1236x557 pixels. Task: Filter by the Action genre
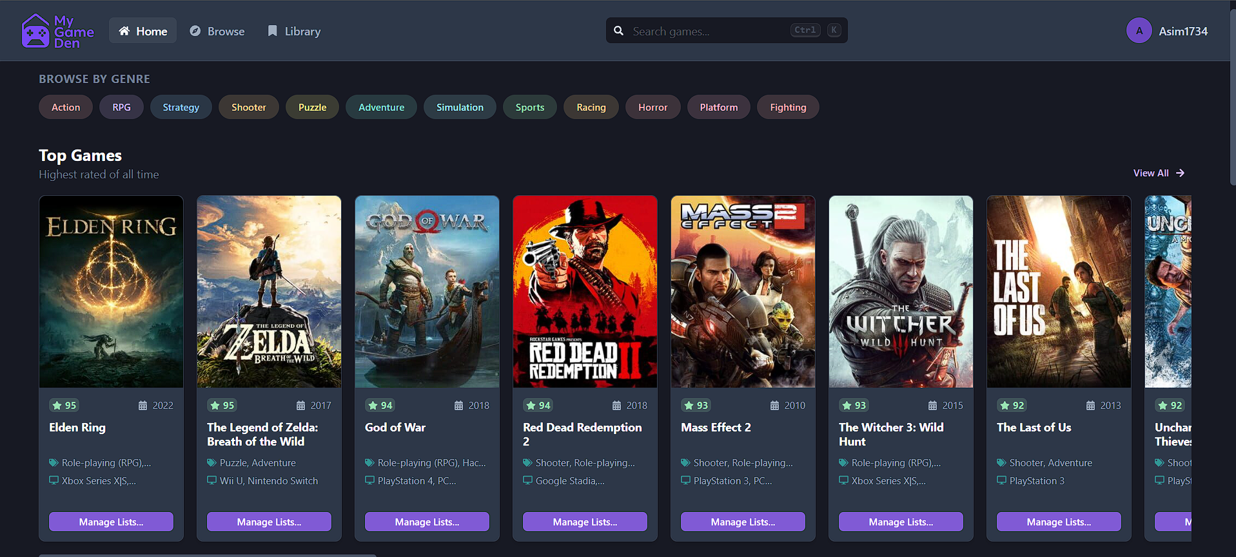click(x=66, y=108)
